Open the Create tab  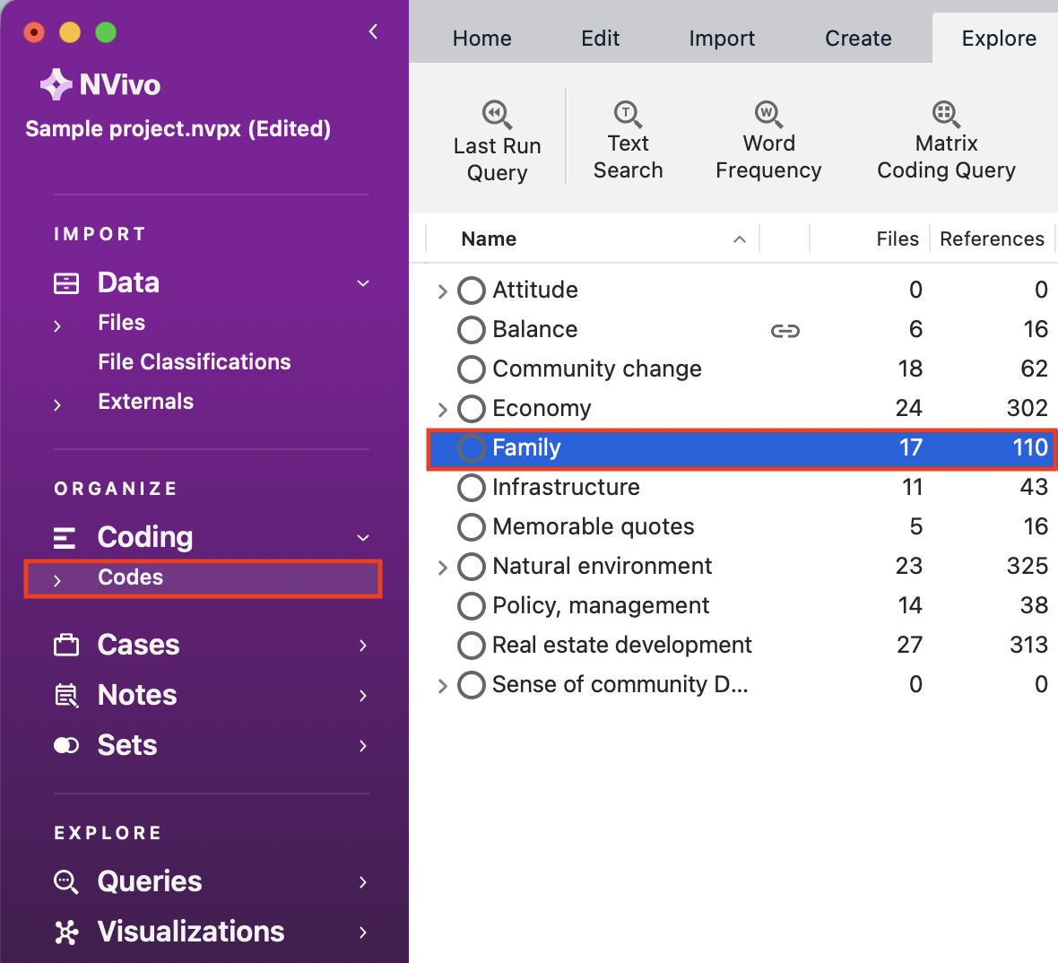coord(858,39)
